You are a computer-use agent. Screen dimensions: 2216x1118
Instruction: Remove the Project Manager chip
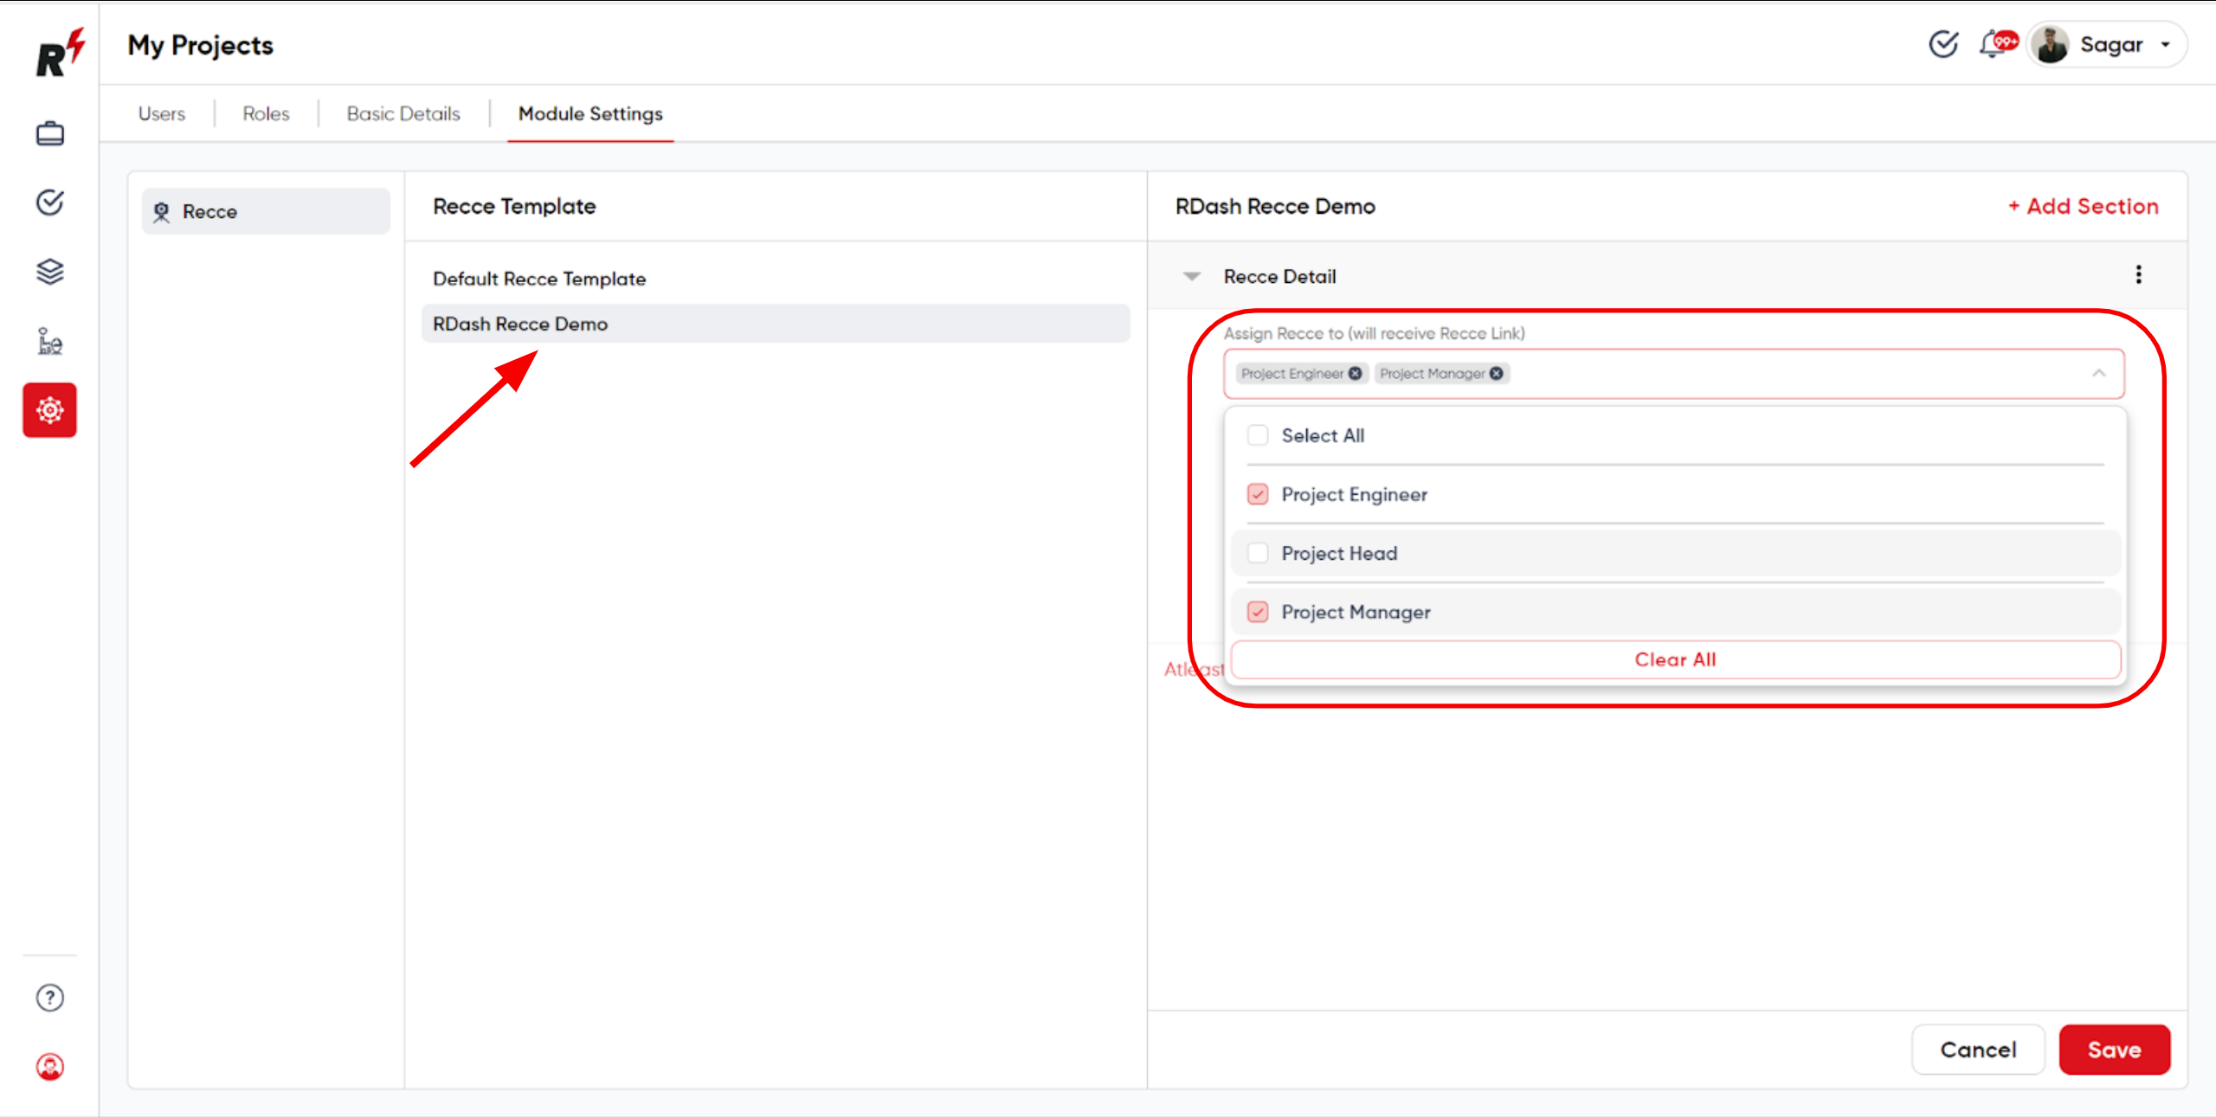[1497, 374]
